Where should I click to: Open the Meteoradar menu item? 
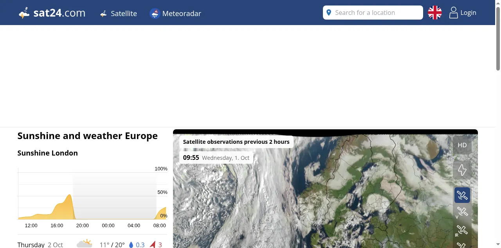pyautogui.click(x=175, y=13)
